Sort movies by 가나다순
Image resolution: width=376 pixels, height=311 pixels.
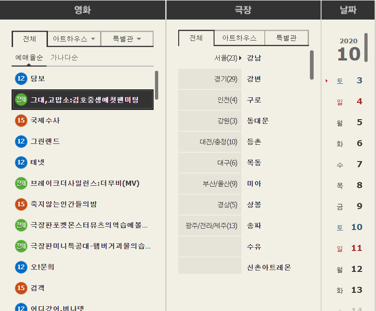[64, 58]
